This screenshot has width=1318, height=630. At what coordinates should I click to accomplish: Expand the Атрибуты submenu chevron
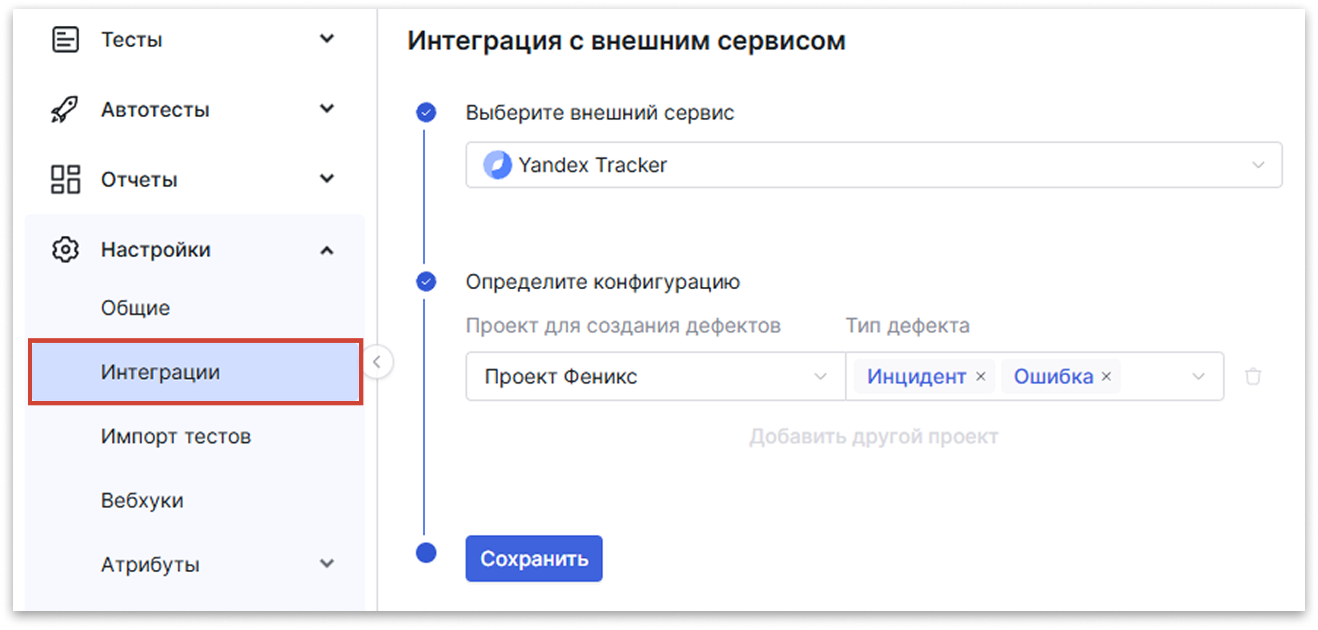point(327,563)
